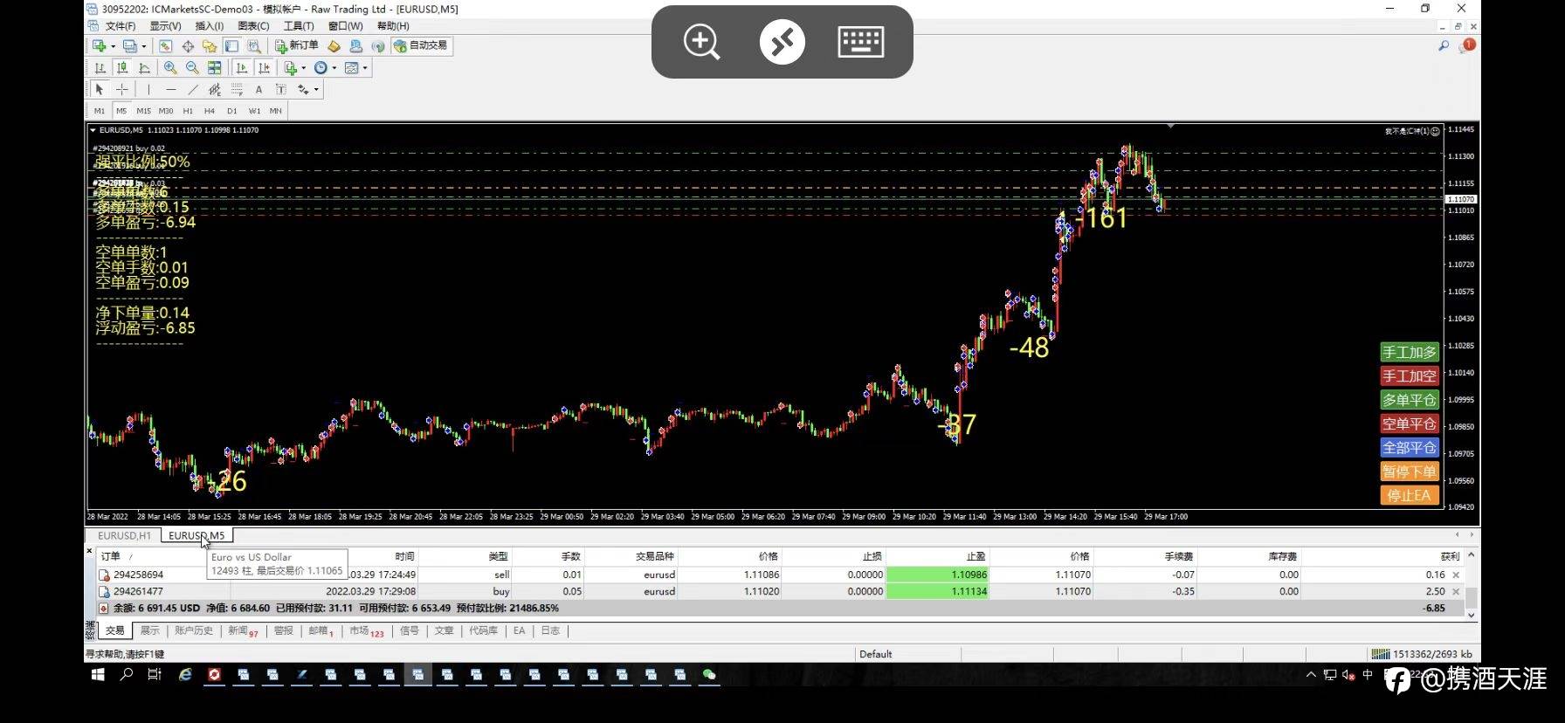
Task: Switch to the 账户历史 account history tab
Action: pyautogui.click(x=193, y=630)
